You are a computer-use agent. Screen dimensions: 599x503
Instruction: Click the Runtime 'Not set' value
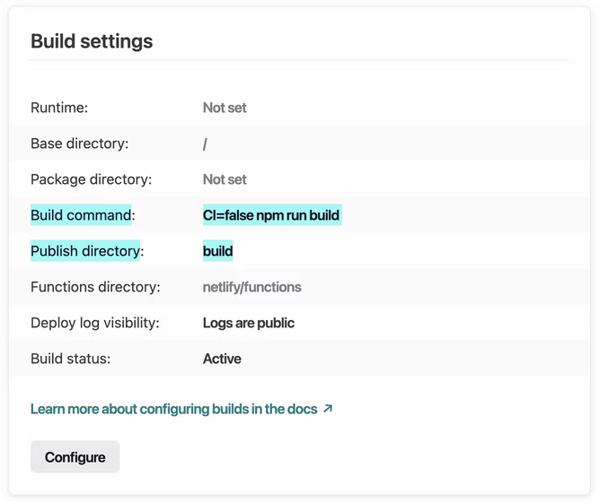[x=225, y=108]
